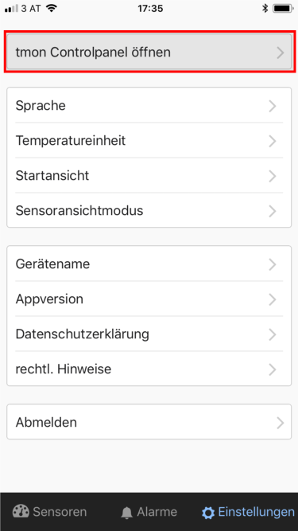Open the Datenschutzerklärung link
The width and height of the screenshot is (298, 531).
click(x=149, y=334)
